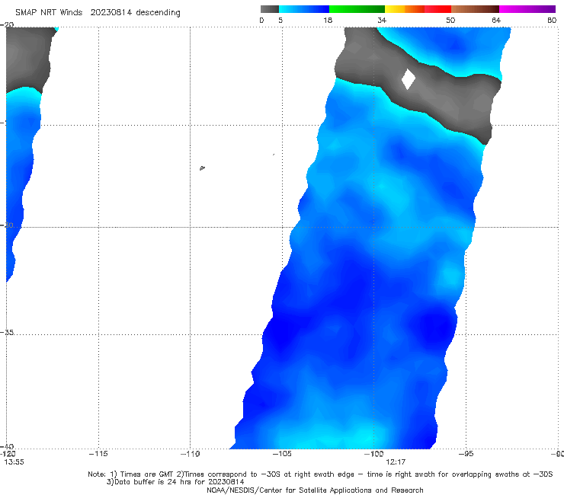Click the longitude label '-115'
Image resolution: width=564 pixels, height=495 pixels.
click(x=98, y=454)
